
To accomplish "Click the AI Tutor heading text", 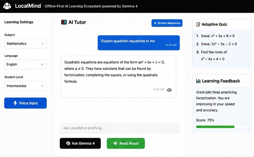I will pyautogui.click(x=77, y=22).
